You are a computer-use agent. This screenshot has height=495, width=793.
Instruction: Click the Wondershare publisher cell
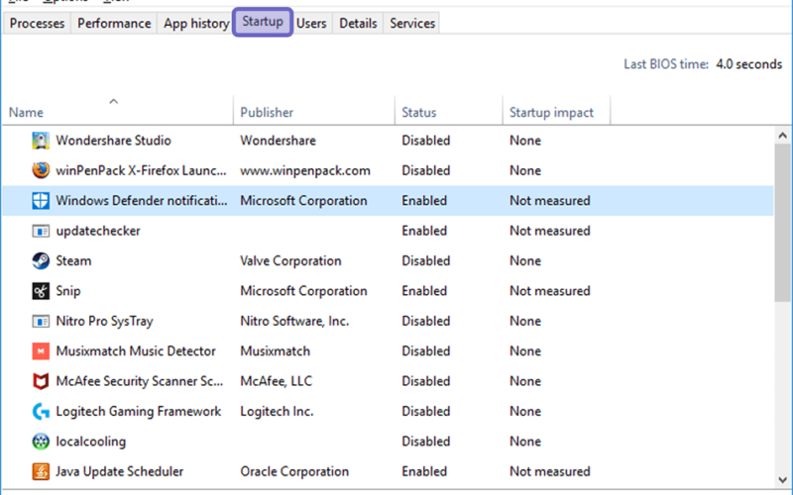point(278,141)
